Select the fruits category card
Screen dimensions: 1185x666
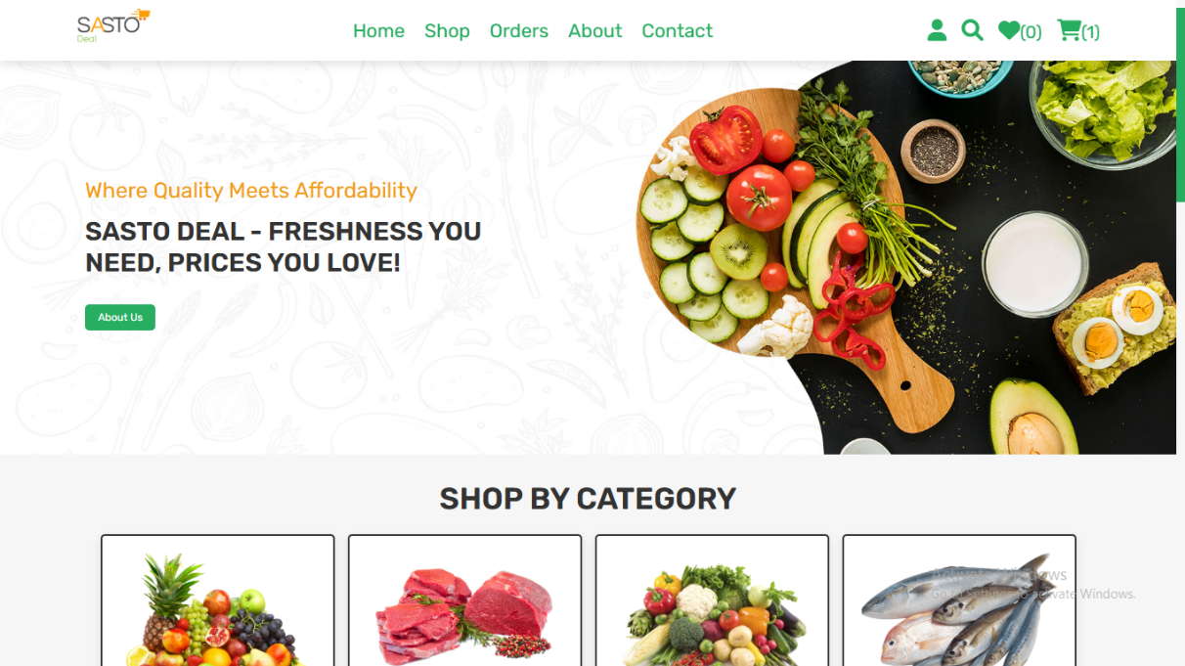point(218,600)
